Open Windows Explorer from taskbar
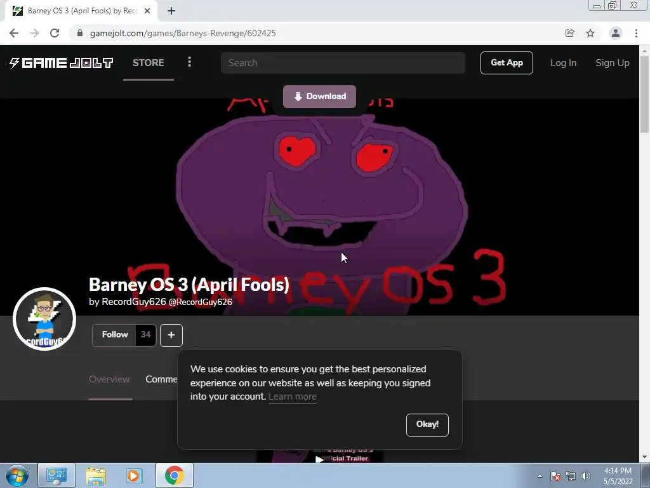Image resolution: width=650 pixels, height=488 pixels. (96, 475)
